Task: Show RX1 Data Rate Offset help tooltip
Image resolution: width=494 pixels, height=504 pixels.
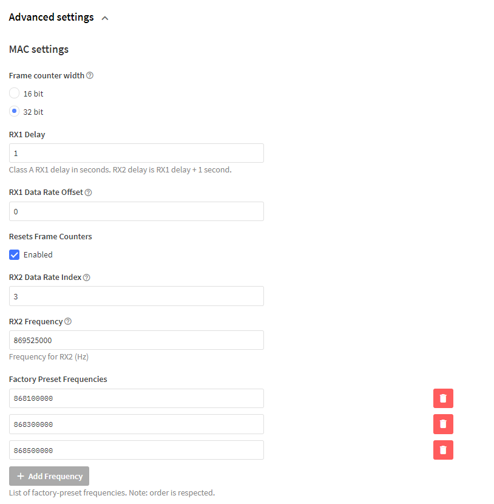Action: 89,192
